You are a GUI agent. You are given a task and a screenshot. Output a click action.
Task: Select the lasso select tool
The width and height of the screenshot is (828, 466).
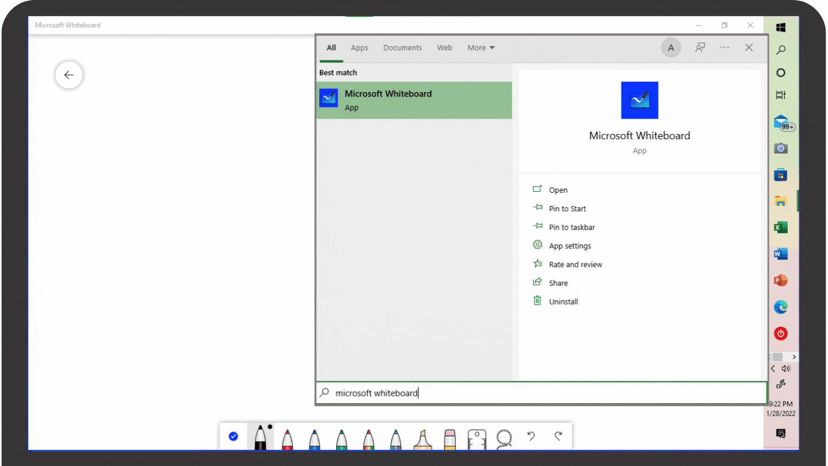pos(504,438)
